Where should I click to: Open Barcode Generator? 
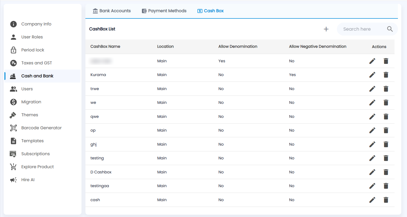pyautogui.click(x=42, y=128)
